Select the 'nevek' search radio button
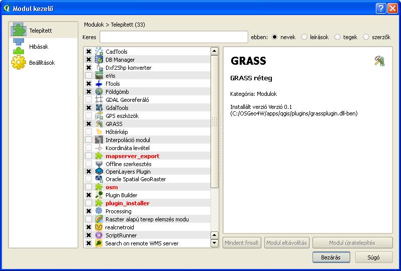 (x=275, y=37)
